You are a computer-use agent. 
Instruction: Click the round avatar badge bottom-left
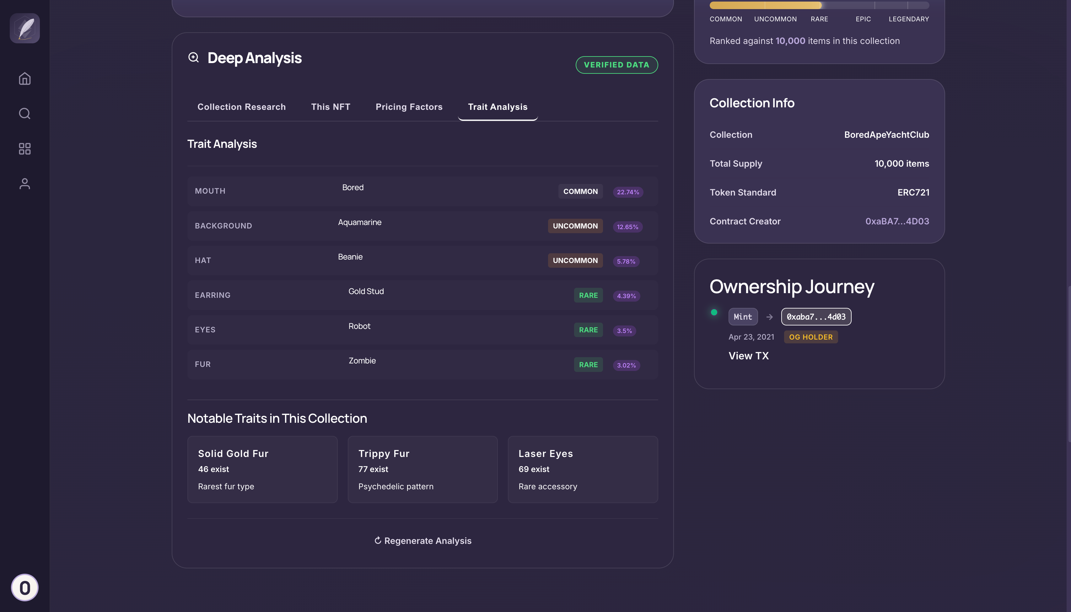[x=25, y=587]
